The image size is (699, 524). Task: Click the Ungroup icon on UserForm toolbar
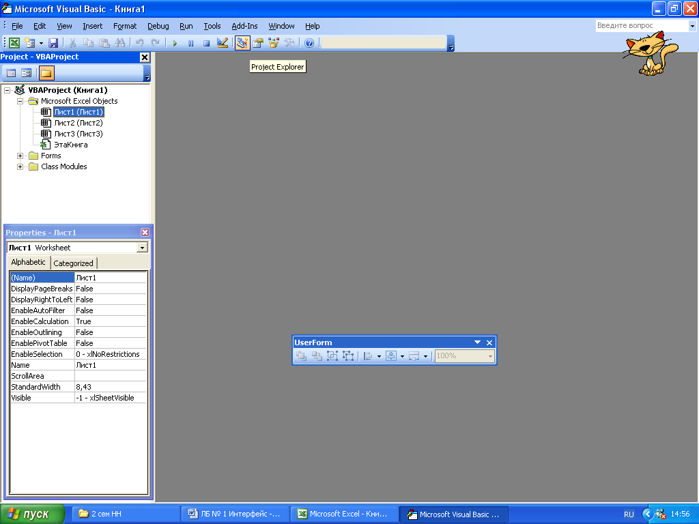click(347, 356)
